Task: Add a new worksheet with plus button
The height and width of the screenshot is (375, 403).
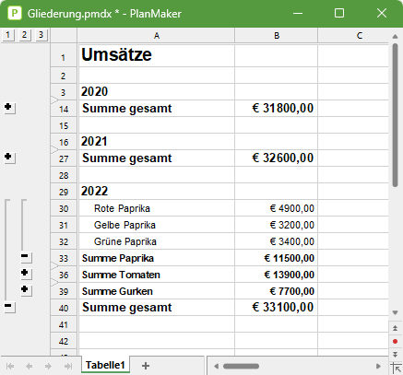Action: [146, 366]
